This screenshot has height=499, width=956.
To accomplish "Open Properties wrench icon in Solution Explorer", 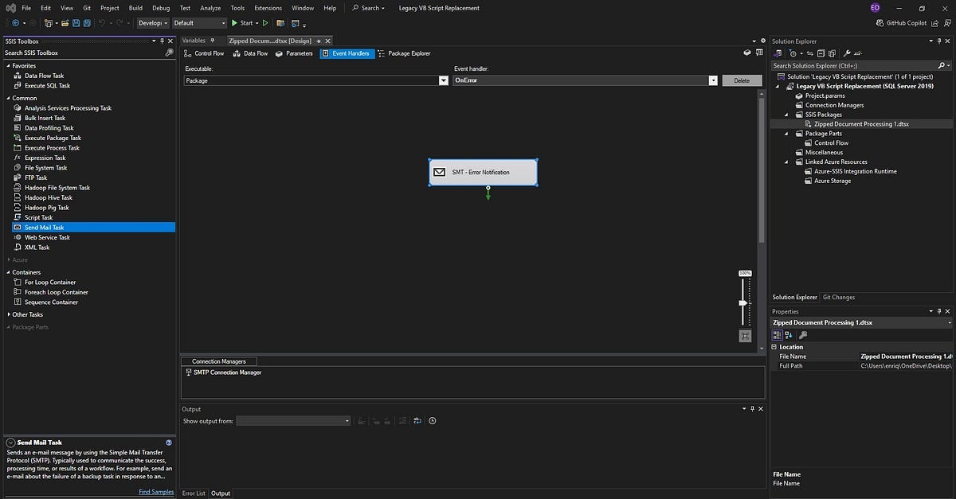I will (847, 53).
